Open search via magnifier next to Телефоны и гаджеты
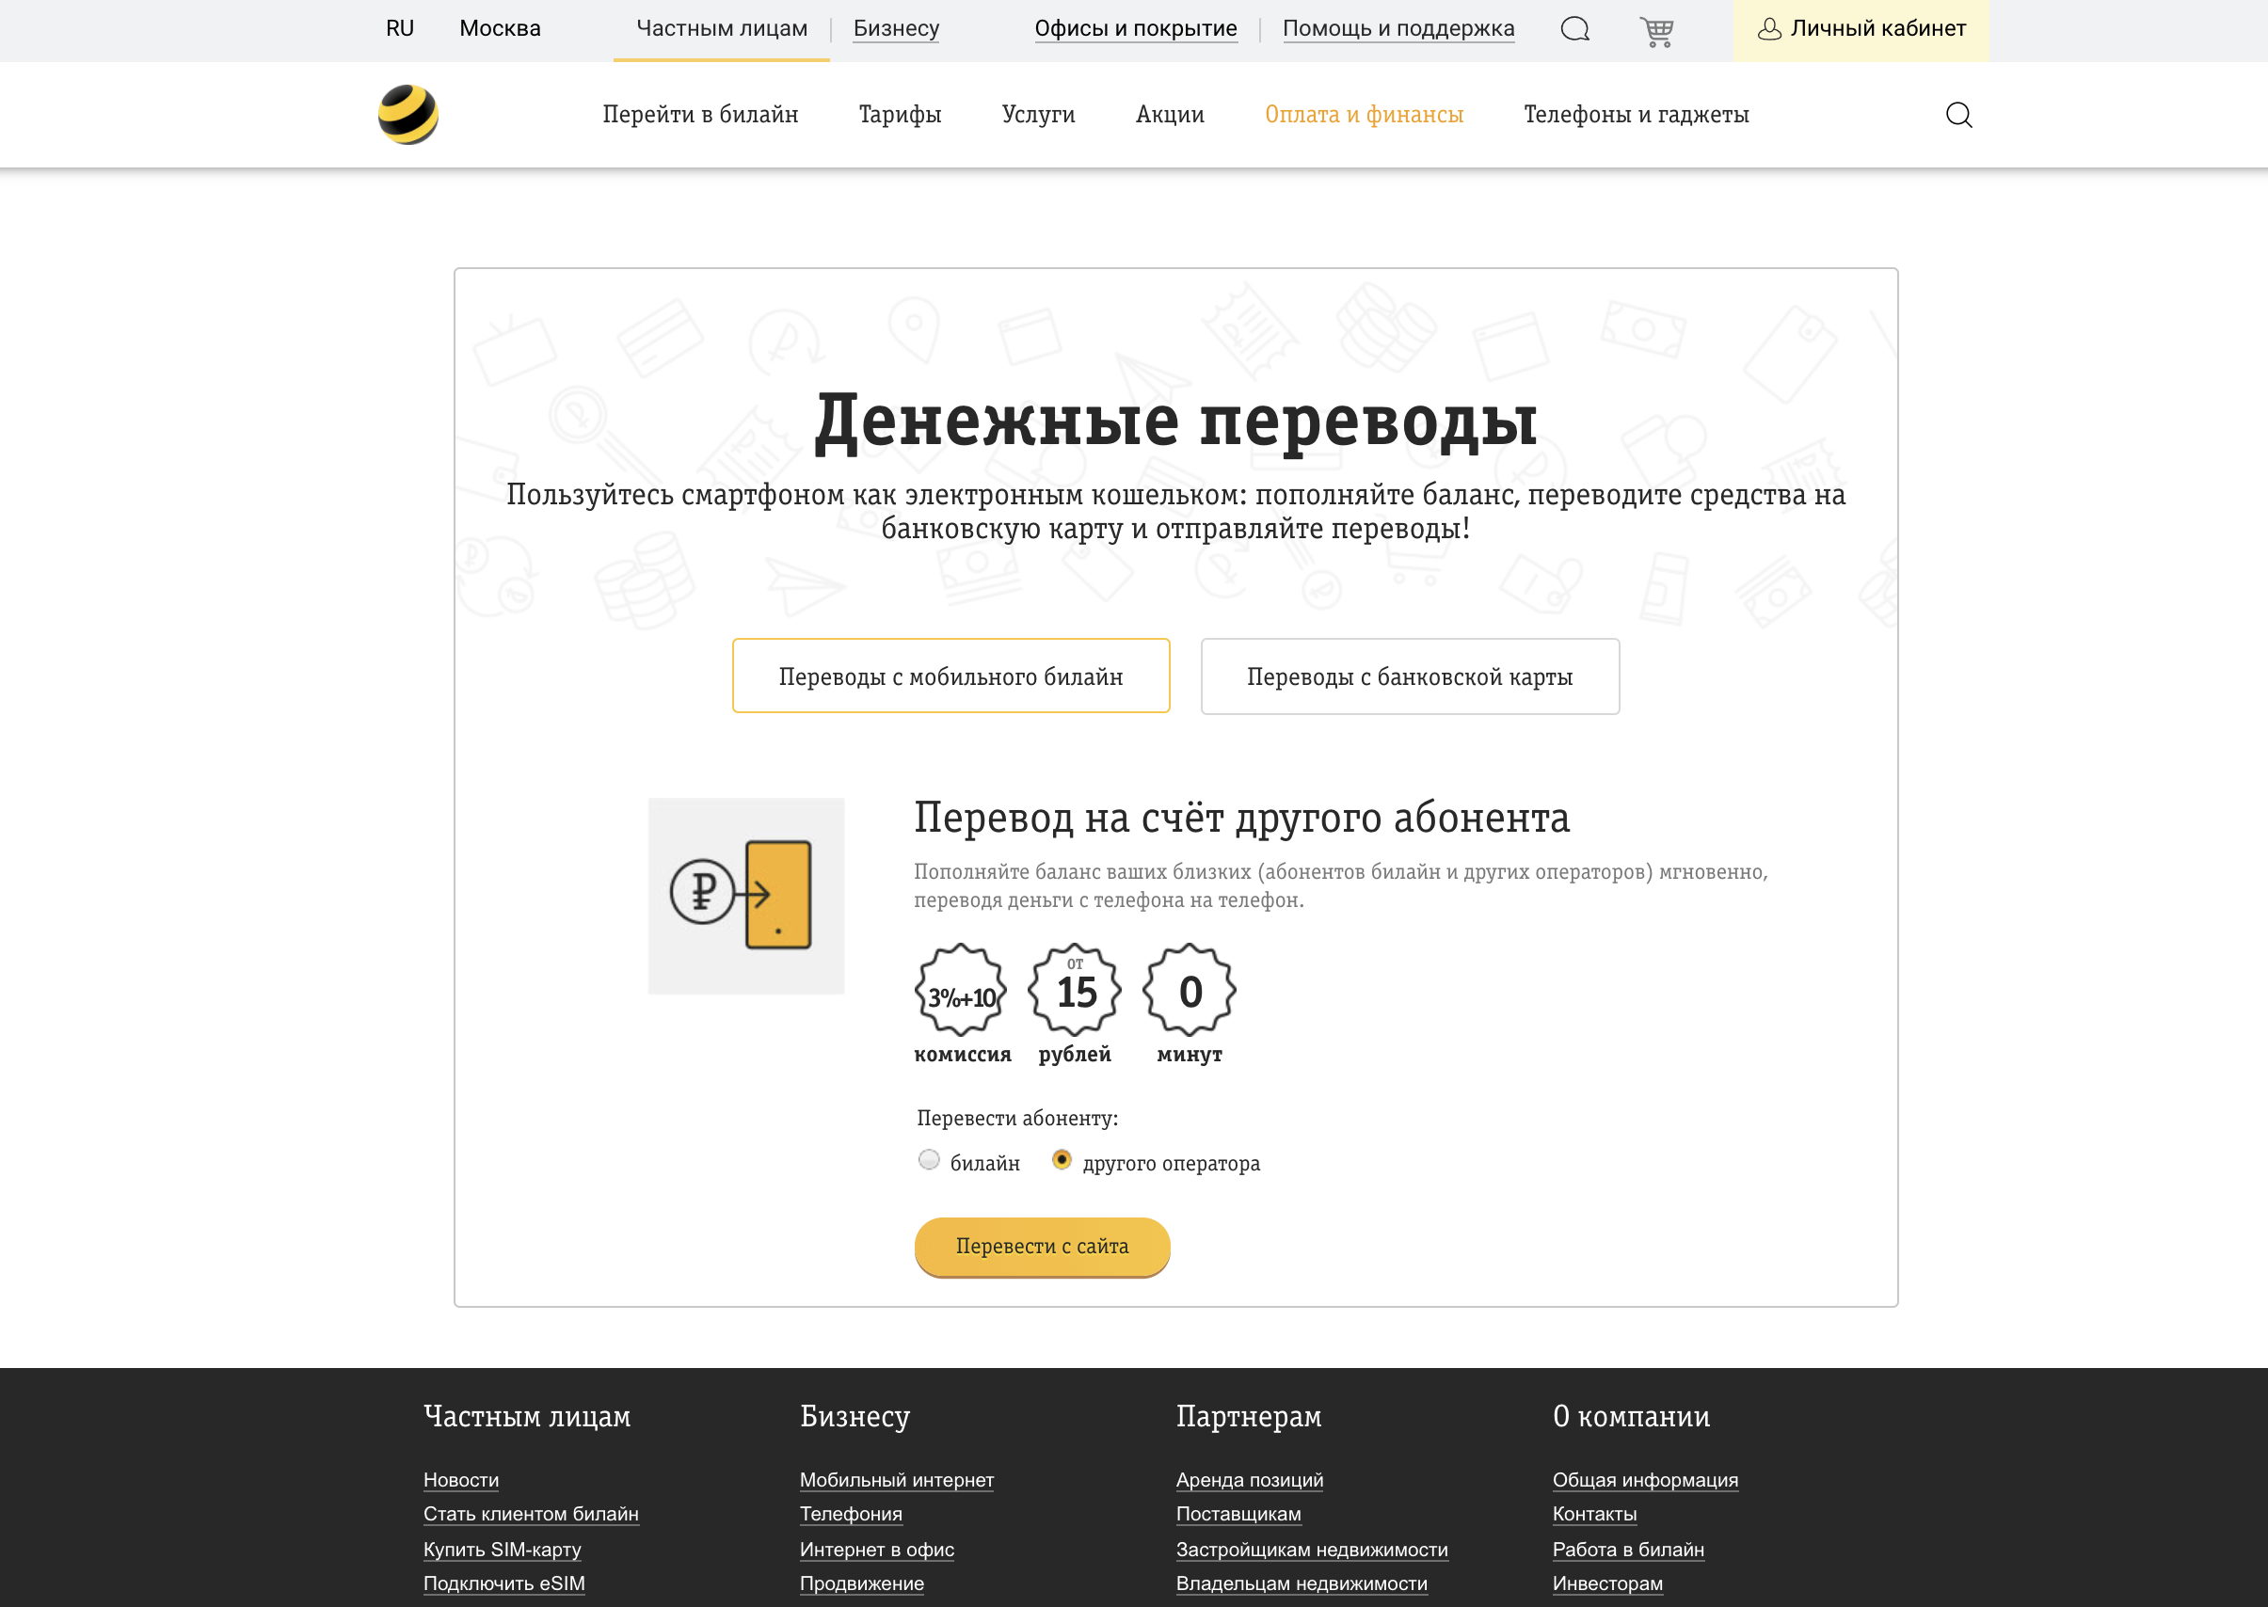Image resolution: width=2268 pixels, height=1607 pixels. 1960,114
